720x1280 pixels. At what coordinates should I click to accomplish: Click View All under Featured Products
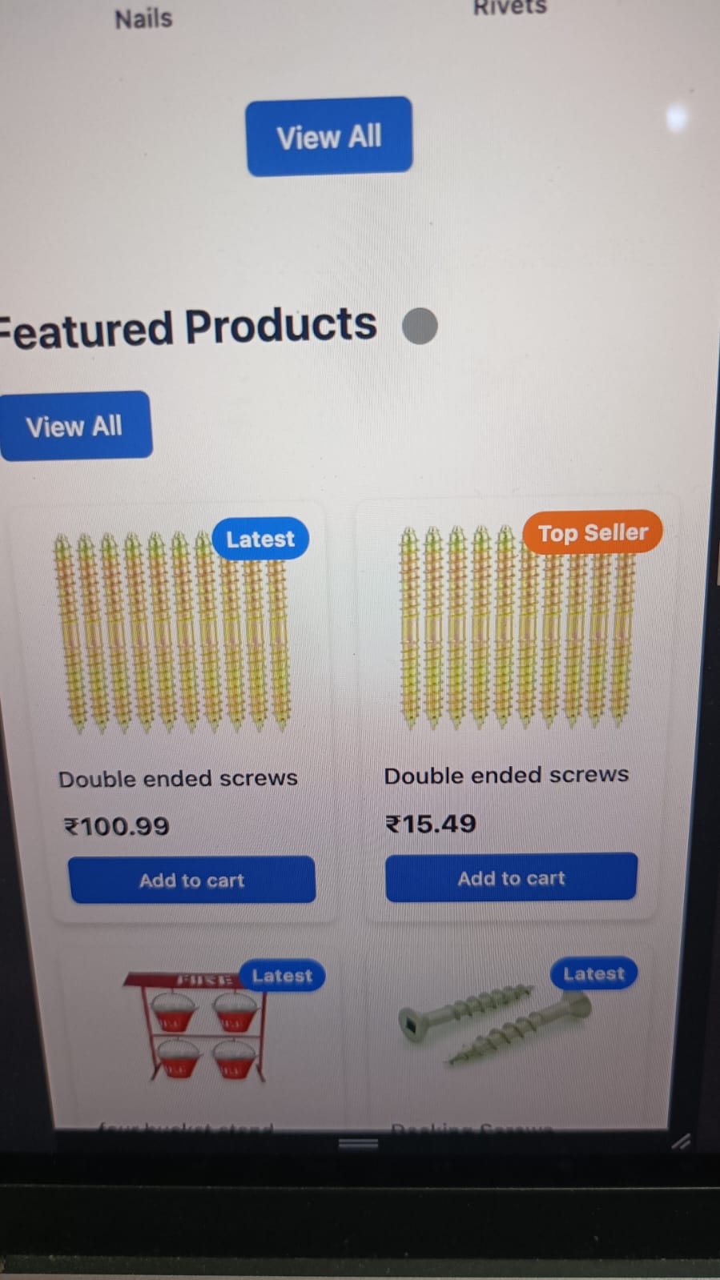coord(74,426)
